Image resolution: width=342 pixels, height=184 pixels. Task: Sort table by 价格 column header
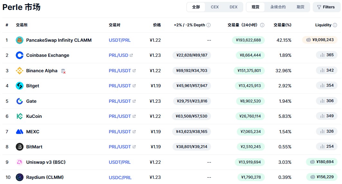point(157,25)
